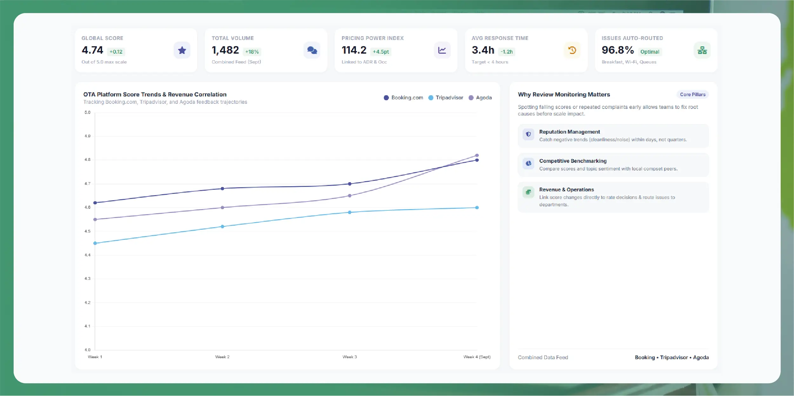Click the 1,482 total volume value
Viewport: 794px width, 396px height.
(x=225, y=50)
